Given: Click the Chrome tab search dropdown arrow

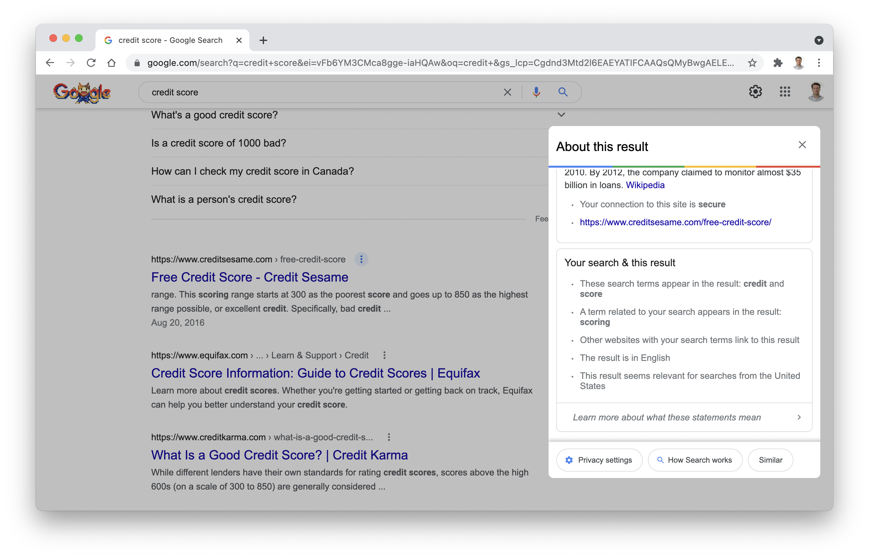Looking at the screenshot, I should (x=819, y=40).
